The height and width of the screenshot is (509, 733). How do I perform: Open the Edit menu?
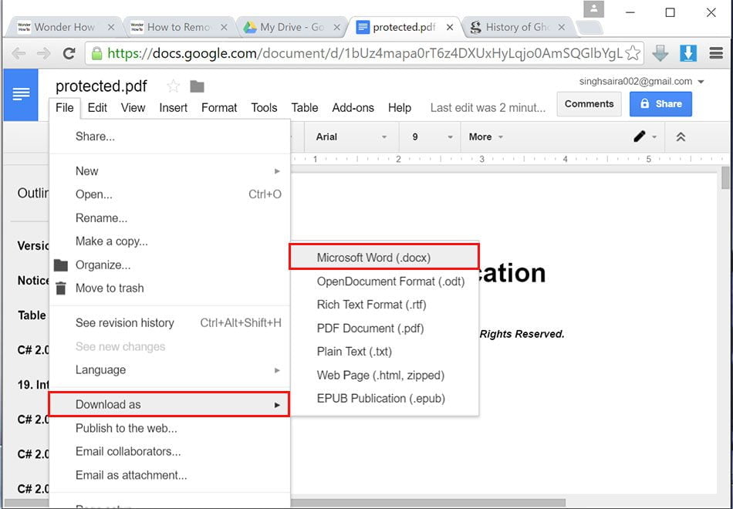point(97,107)
